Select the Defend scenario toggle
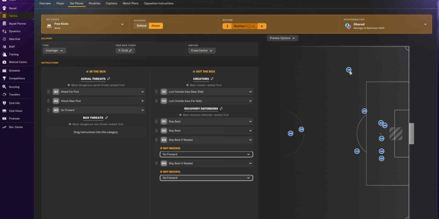 tap(141, 26)
